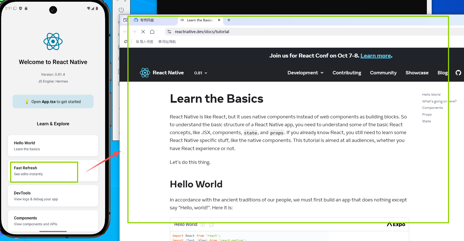
Task: Click the React Native atom logo in site header
Action: [145, 73]
